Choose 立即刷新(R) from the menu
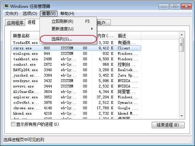The image size is (195, 146). click(68, 21)
